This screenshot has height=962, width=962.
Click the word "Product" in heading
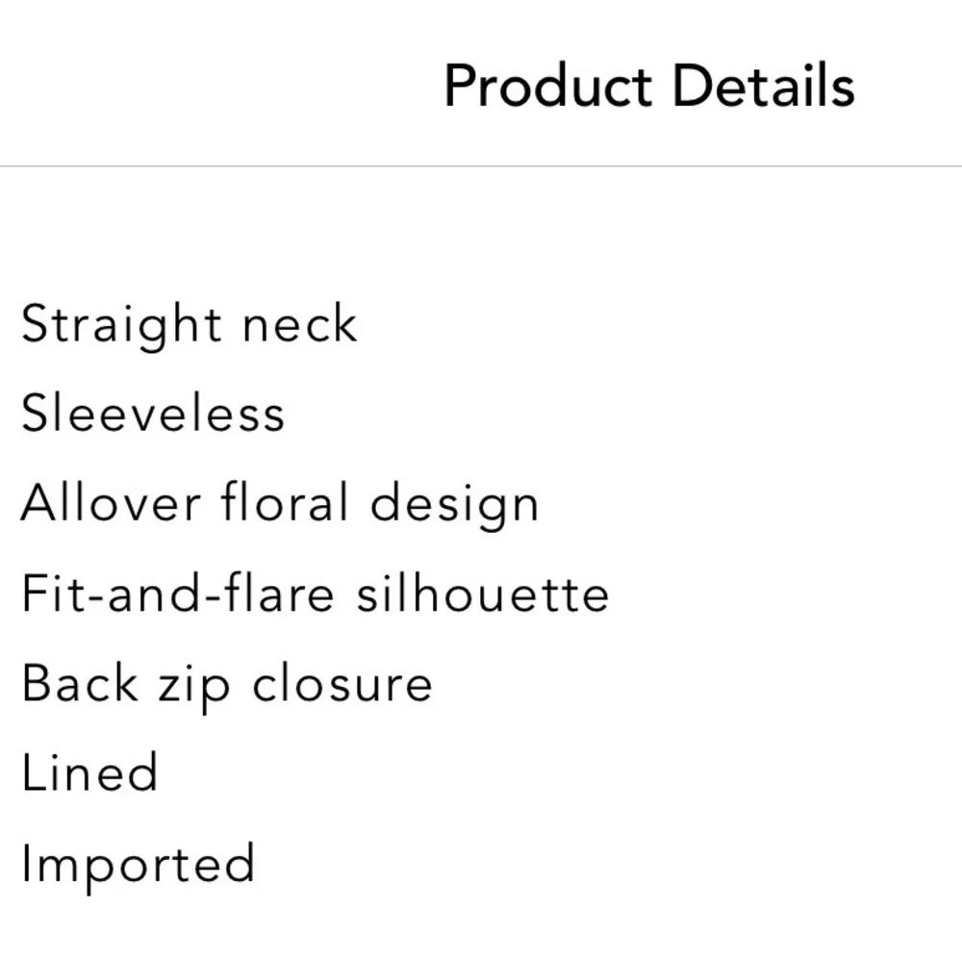[547, 86]
